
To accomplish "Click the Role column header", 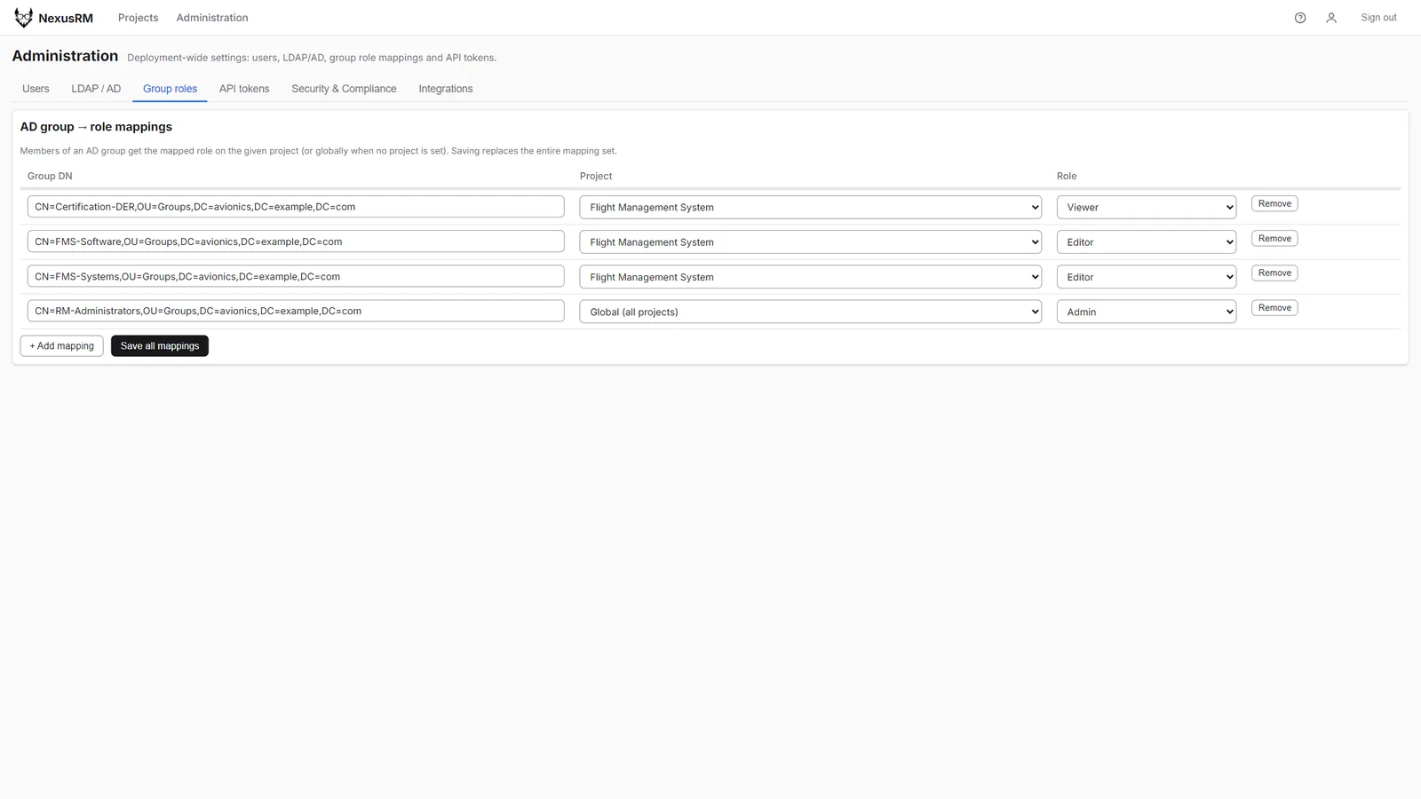I will click(1067, 176).
